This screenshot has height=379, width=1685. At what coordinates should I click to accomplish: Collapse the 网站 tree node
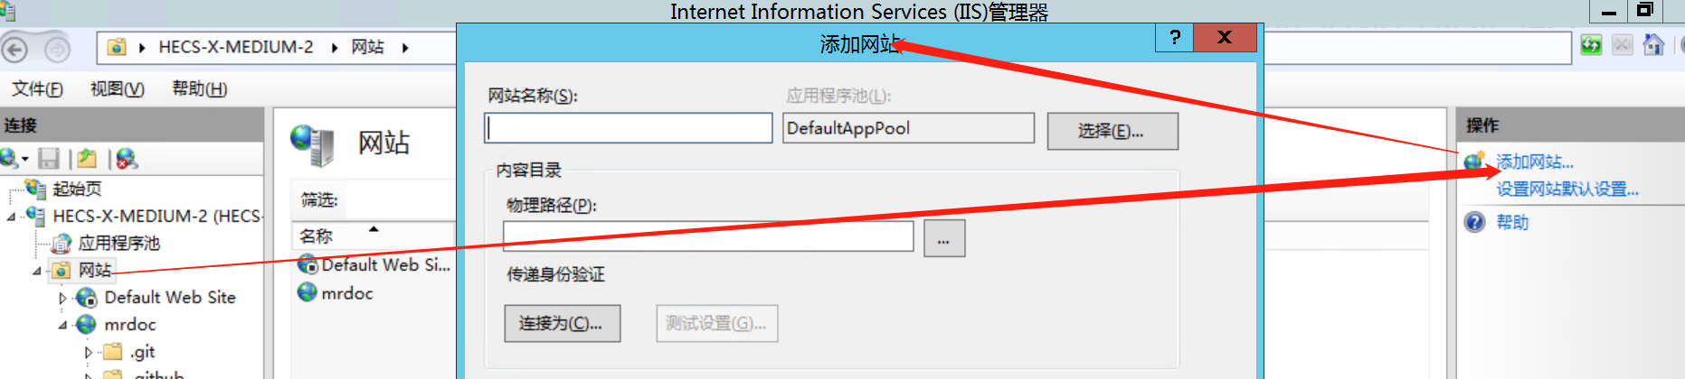pyautogui.click(x=36, y=271)
